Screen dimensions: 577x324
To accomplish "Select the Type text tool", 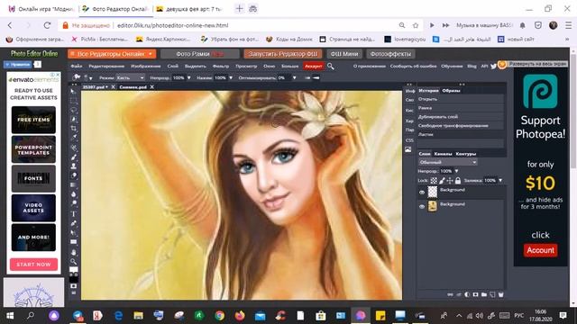I will pos(74,213).
